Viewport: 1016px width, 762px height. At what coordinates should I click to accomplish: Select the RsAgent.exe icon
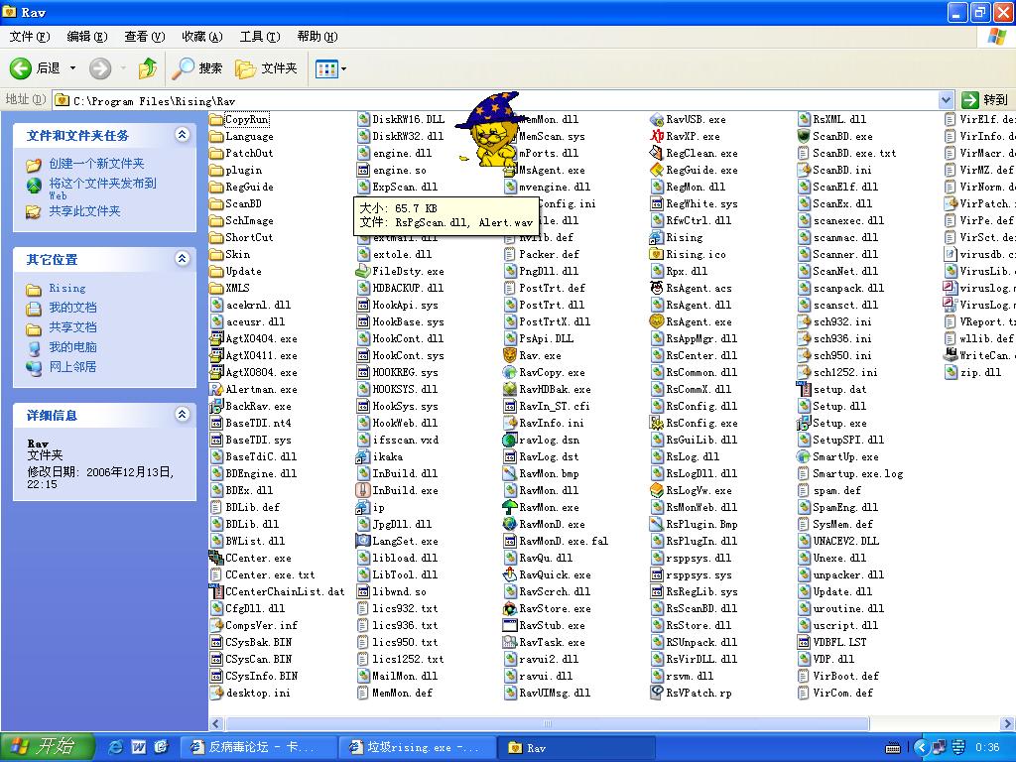pos(657,321)
